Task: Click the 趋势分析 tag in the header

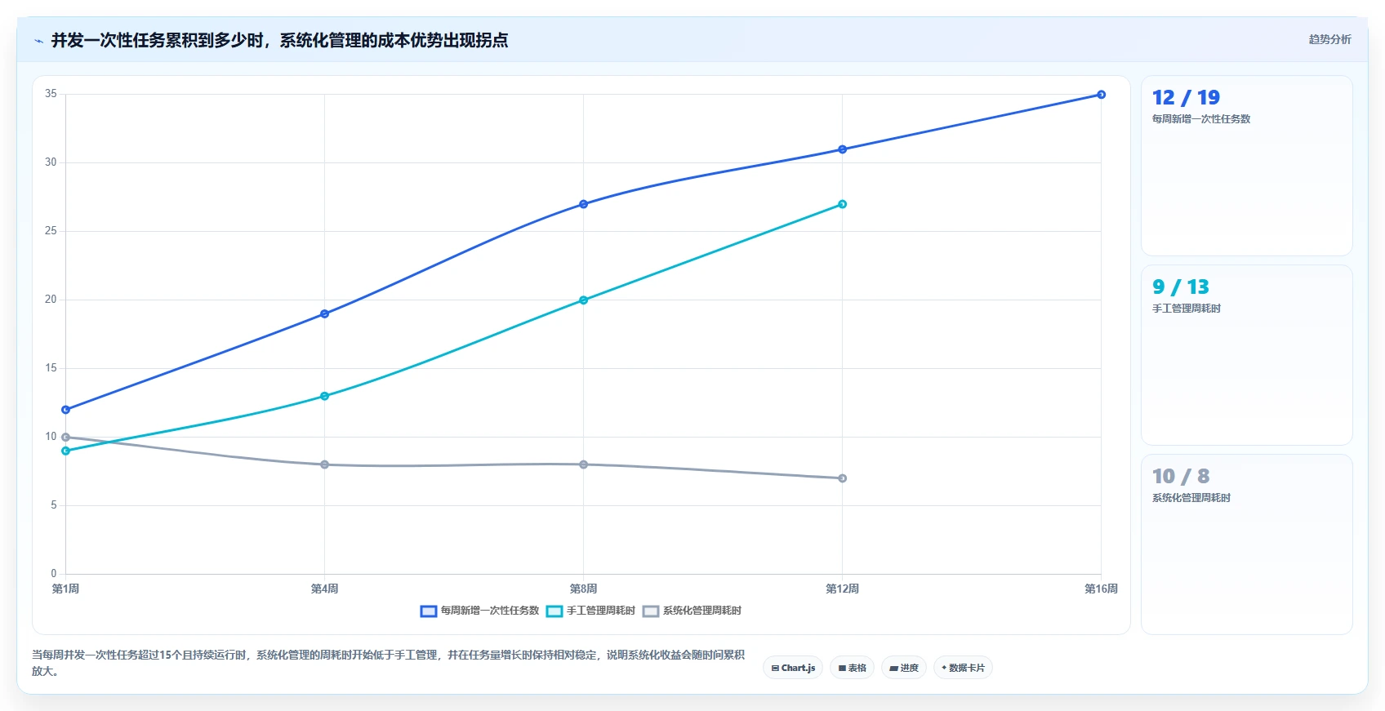Action: (x=1329, y=39)
